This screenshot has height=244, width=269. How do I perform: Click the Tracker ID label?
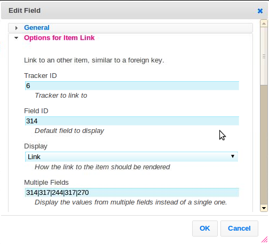[41, 76]
